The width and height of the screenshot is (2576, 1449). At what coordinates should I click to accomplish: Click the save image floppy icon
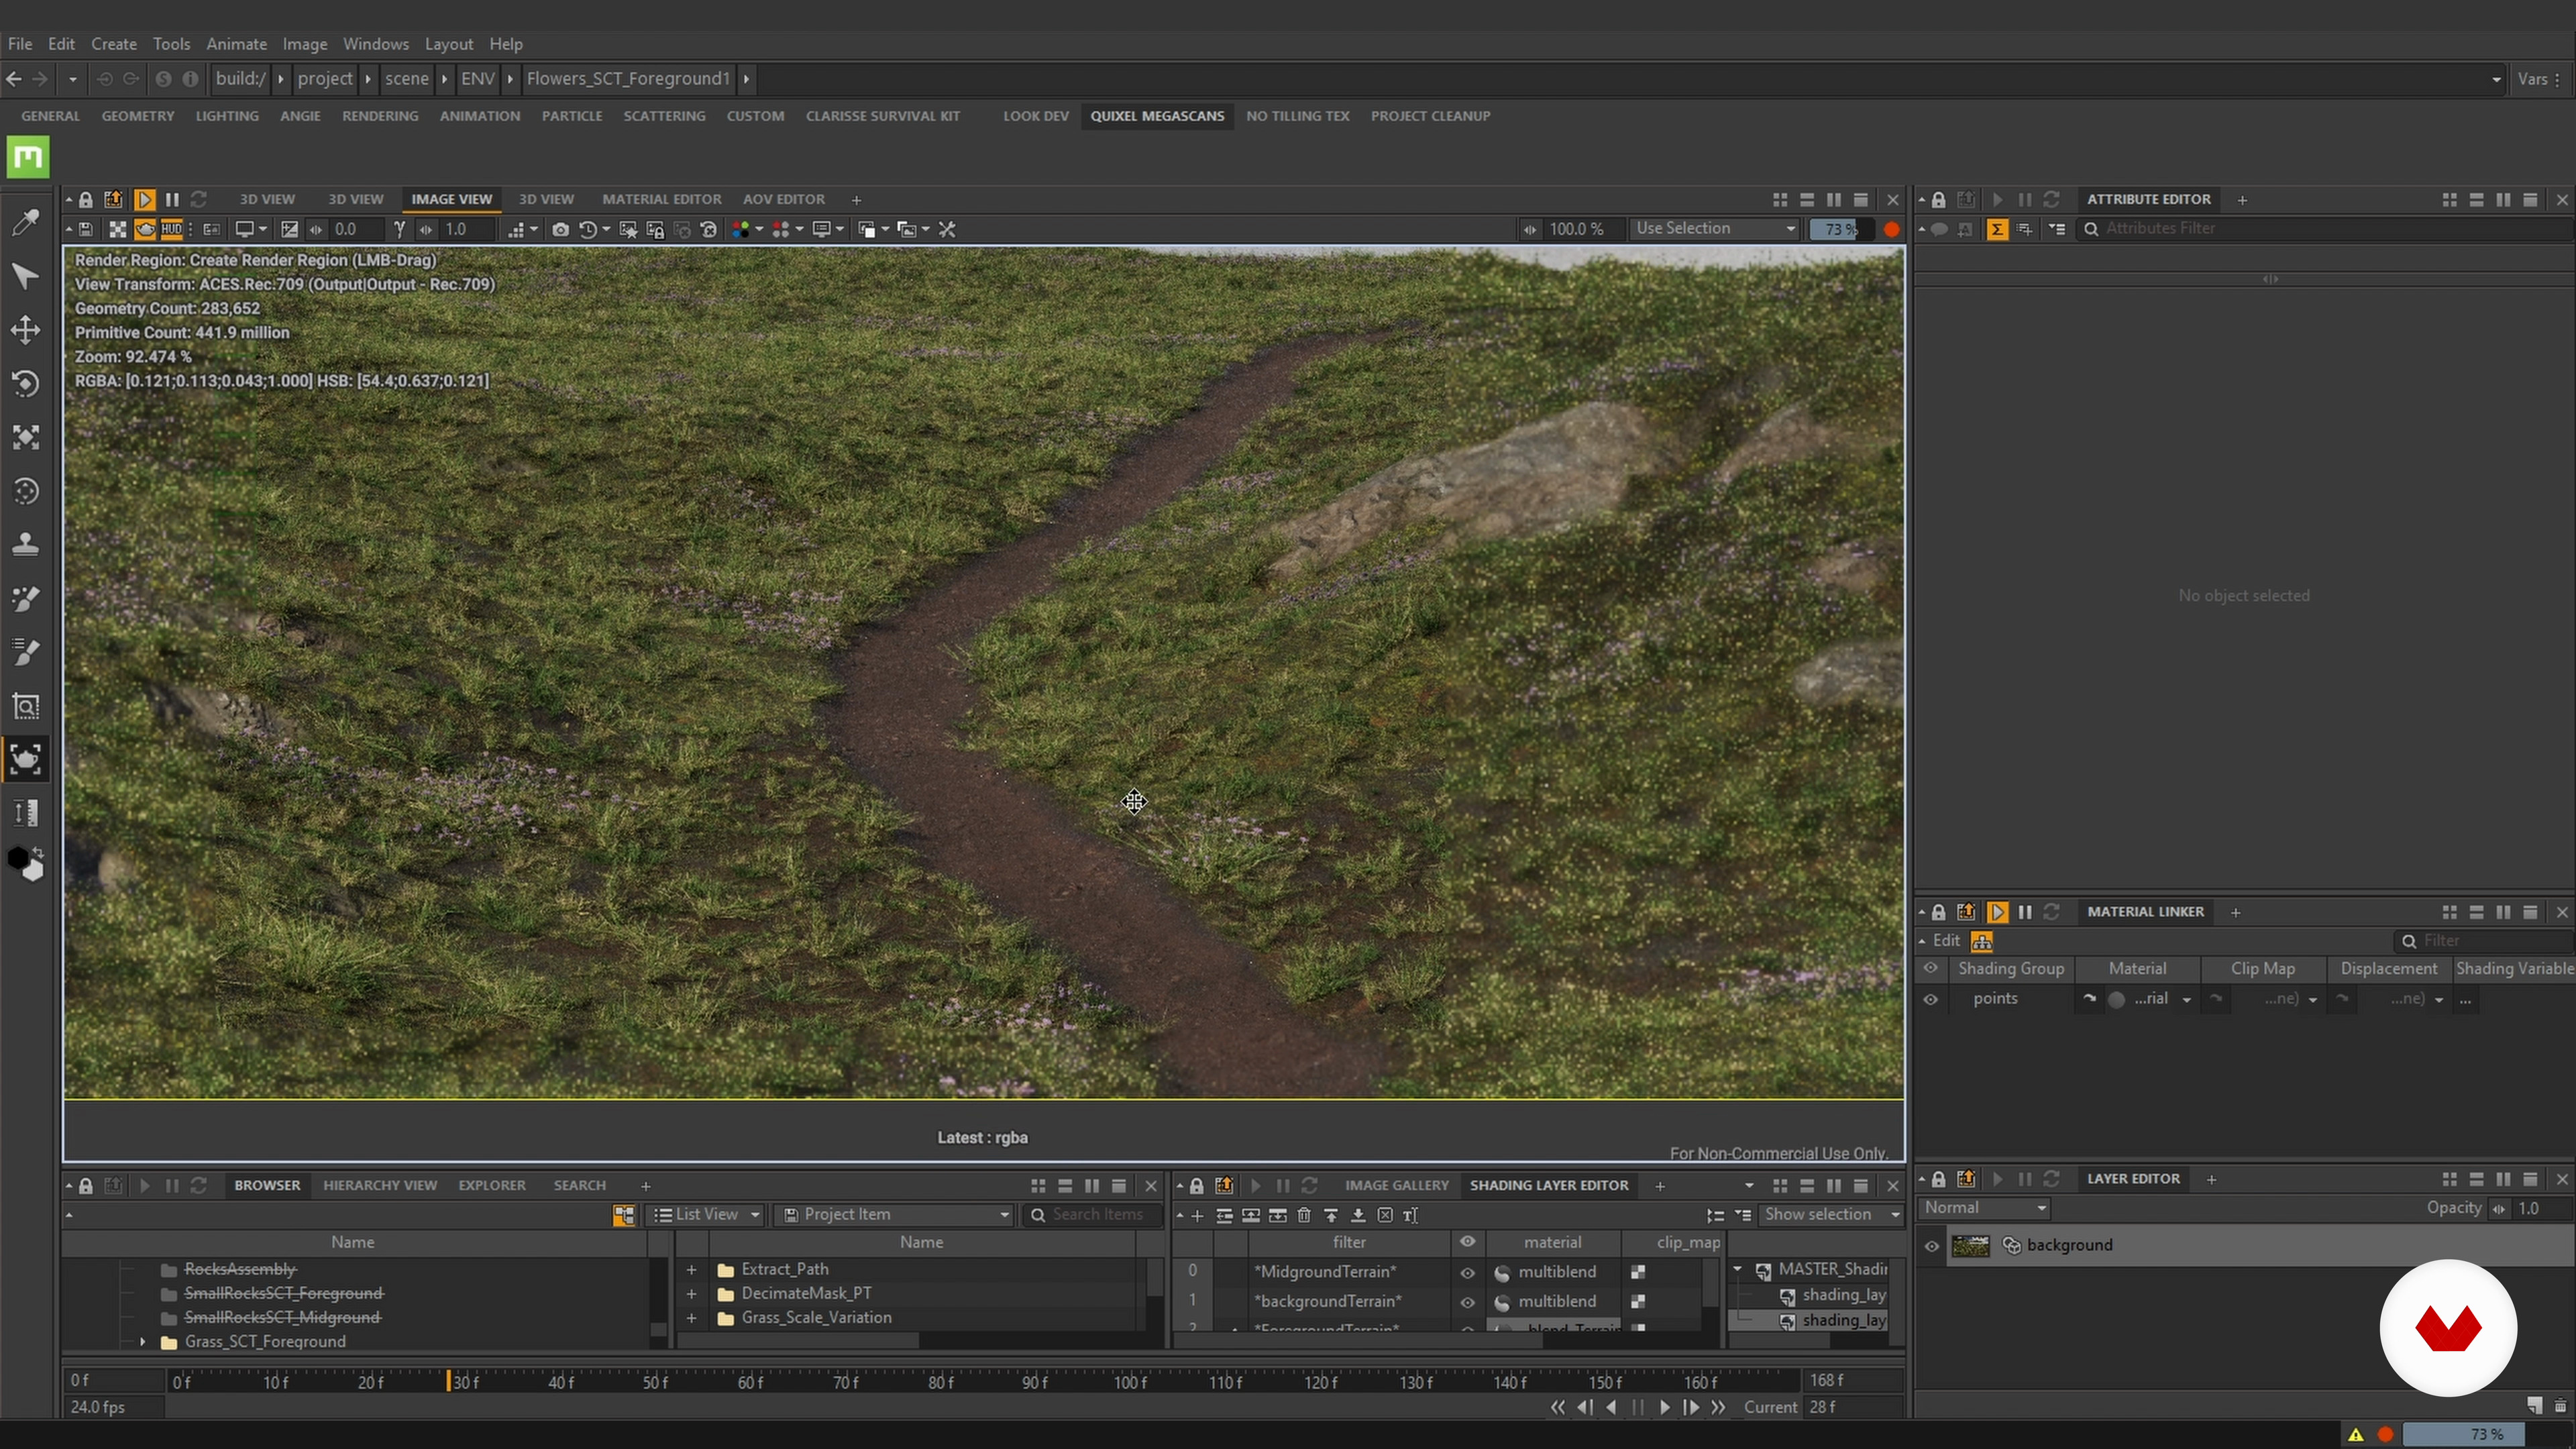tap(86, 230)
